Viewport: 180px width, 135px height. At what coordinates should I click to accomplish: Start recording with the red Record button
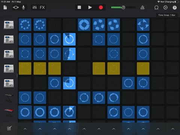pyautogui.click(x=101, y=7)
